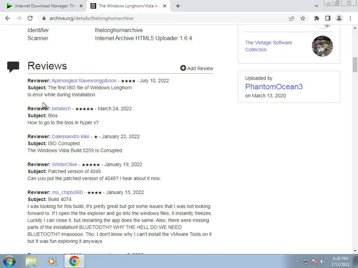358x268 pixels.
Task: Open reviewer betatech profile
Action: pos(61,109)
